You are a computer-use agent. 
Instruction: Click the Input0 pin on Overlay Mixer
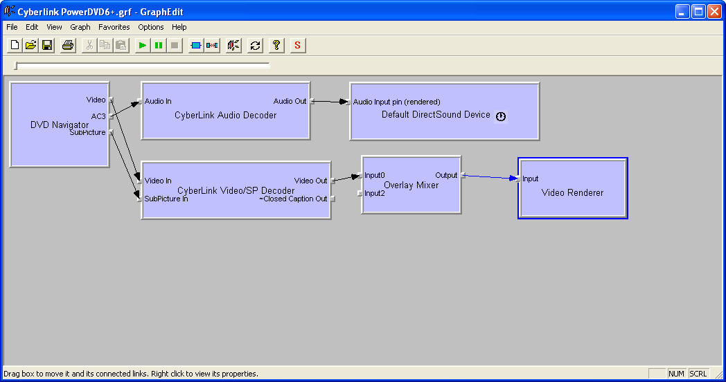tap(360, 175)
